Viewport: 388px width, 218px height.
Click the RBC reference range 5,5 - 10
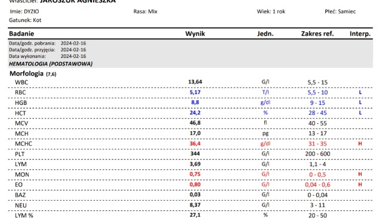pos(318,92)
